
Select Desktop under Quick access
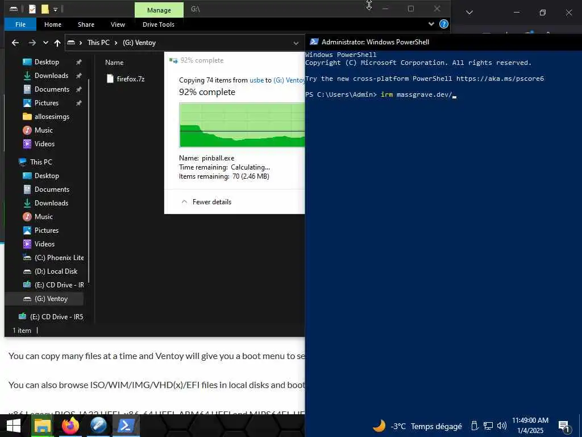coord(47,62)
